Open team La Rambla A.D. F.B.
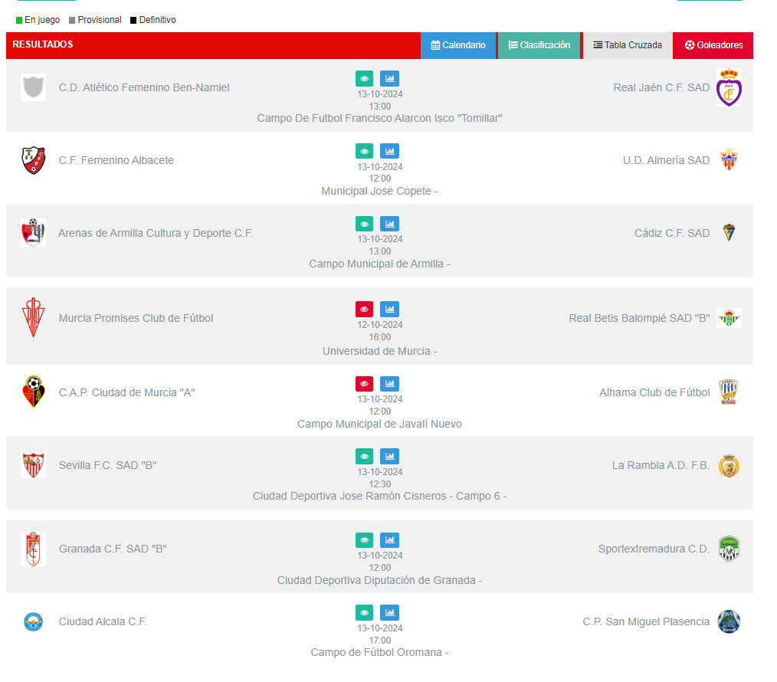 coord(661,465)
